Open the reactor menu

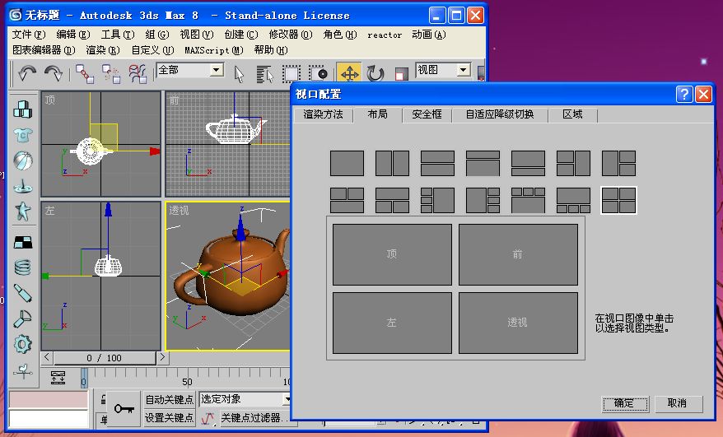[x=385, y=35]
